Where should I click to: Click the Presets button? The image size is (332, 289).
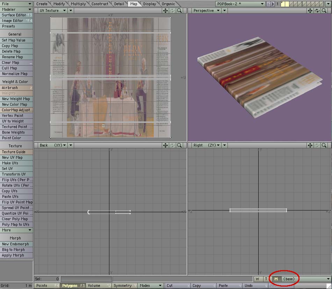[x=16, y=27]
